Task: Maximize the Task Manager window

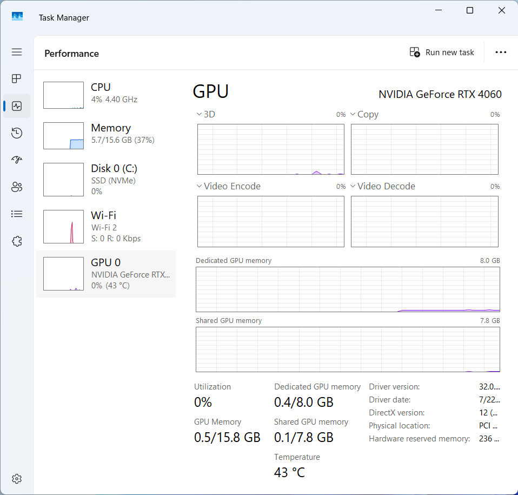Action: pyautogui.click(x=470, y=10)
